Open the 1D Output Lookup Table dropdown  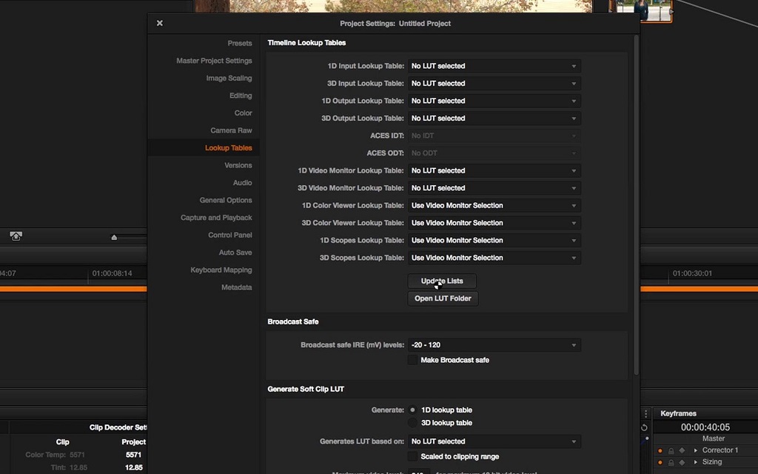pyautogui.click(x=494, y=101)
